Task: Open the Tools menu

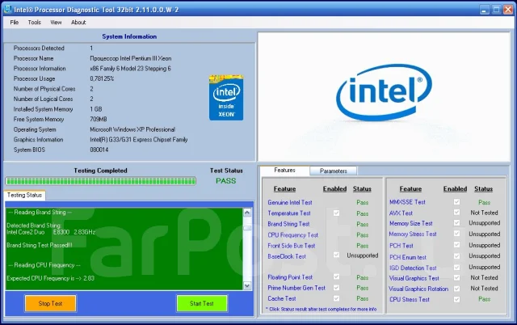Action: pos(34,23)
